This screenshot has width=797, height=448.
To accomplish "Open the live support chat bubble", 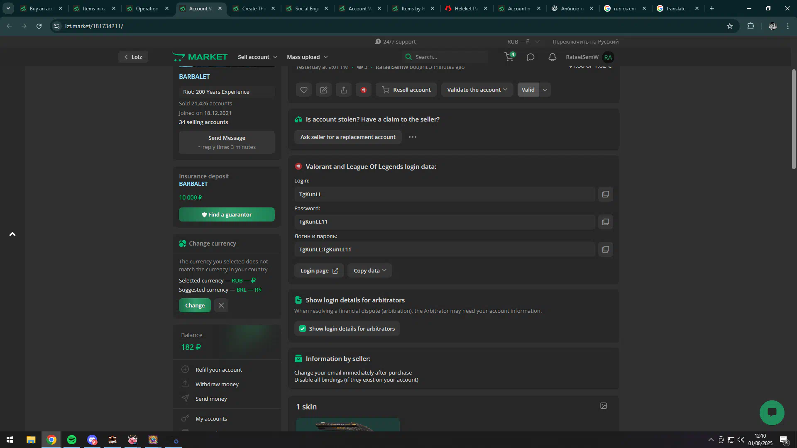I will tap(772, 412).
